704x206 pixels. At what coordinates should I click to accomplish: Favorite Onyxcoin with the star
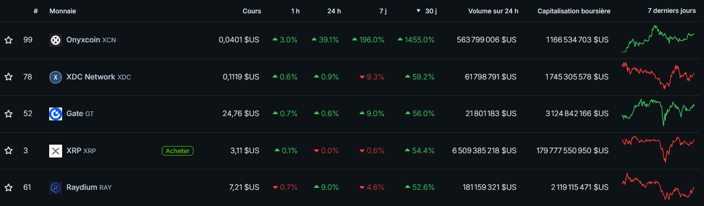coord(9,40)
